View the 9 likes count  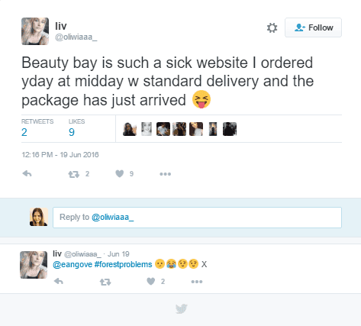(x=72, y=132)
